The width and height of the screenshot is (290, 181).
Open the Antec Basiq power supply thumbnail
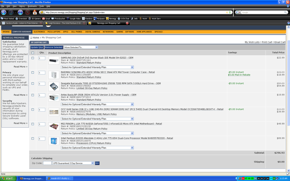point(54,98)
